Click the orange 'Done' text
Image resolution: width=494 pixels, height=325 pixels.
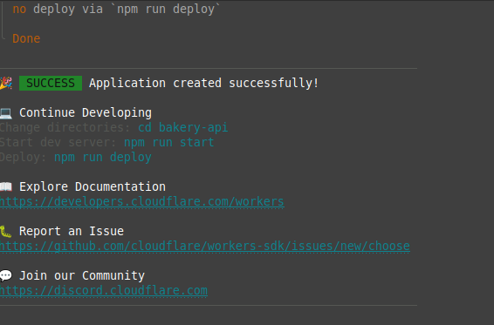(x=26, y=38)
